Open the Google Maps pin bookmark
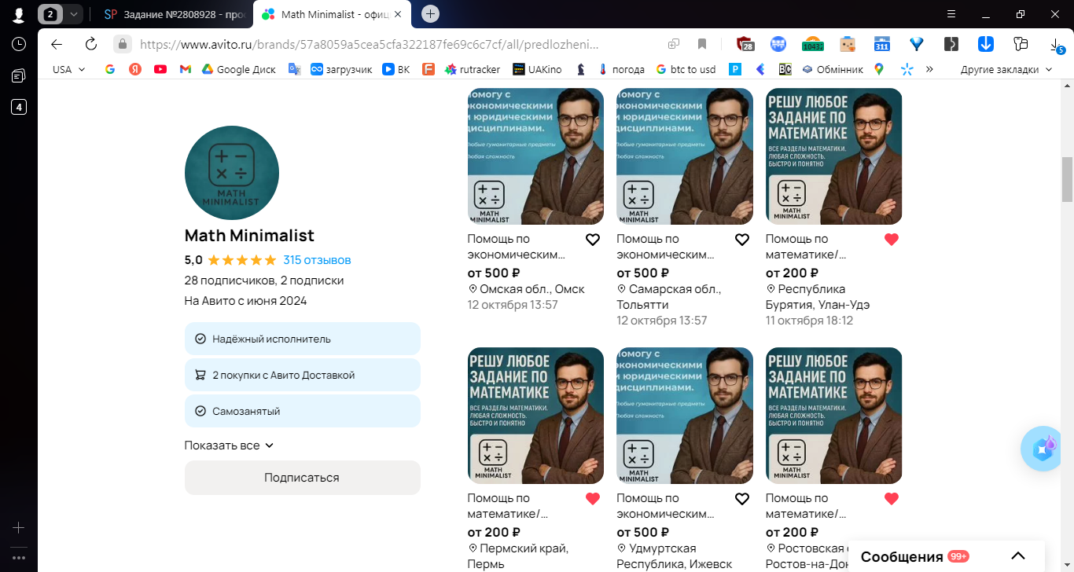The height and width of the screenshot is (572, 1074). pyautogui.click(x=879, y=69)
